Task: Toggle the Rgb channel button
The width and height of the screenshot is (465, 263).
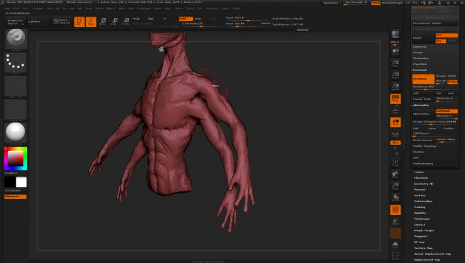Action: pyautogui.click(x=151, y=19)
